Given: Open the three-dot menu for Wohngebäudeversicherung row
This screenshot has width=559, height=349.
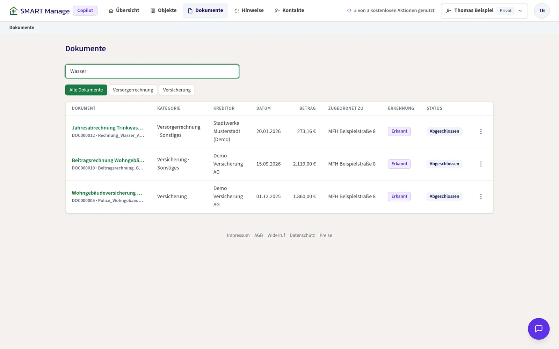Looking at the screenshot, I should (x=481, y=196).
